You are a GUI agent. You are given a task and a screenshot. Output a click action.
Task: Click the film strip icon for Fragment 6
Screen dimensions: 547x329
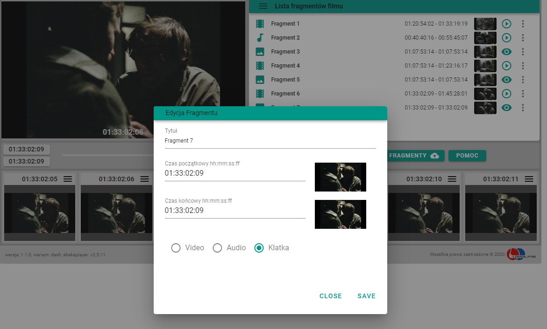pos(260,94)
